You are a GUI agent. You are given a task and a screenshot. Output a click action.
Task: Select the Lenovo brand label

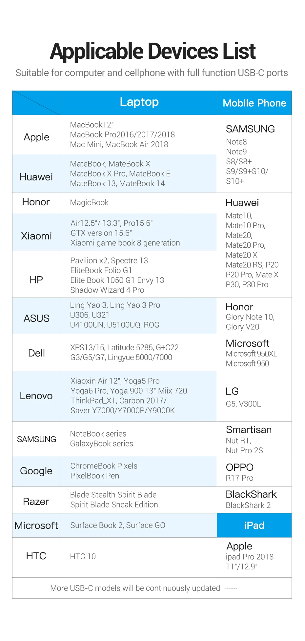tap(36, 396)
